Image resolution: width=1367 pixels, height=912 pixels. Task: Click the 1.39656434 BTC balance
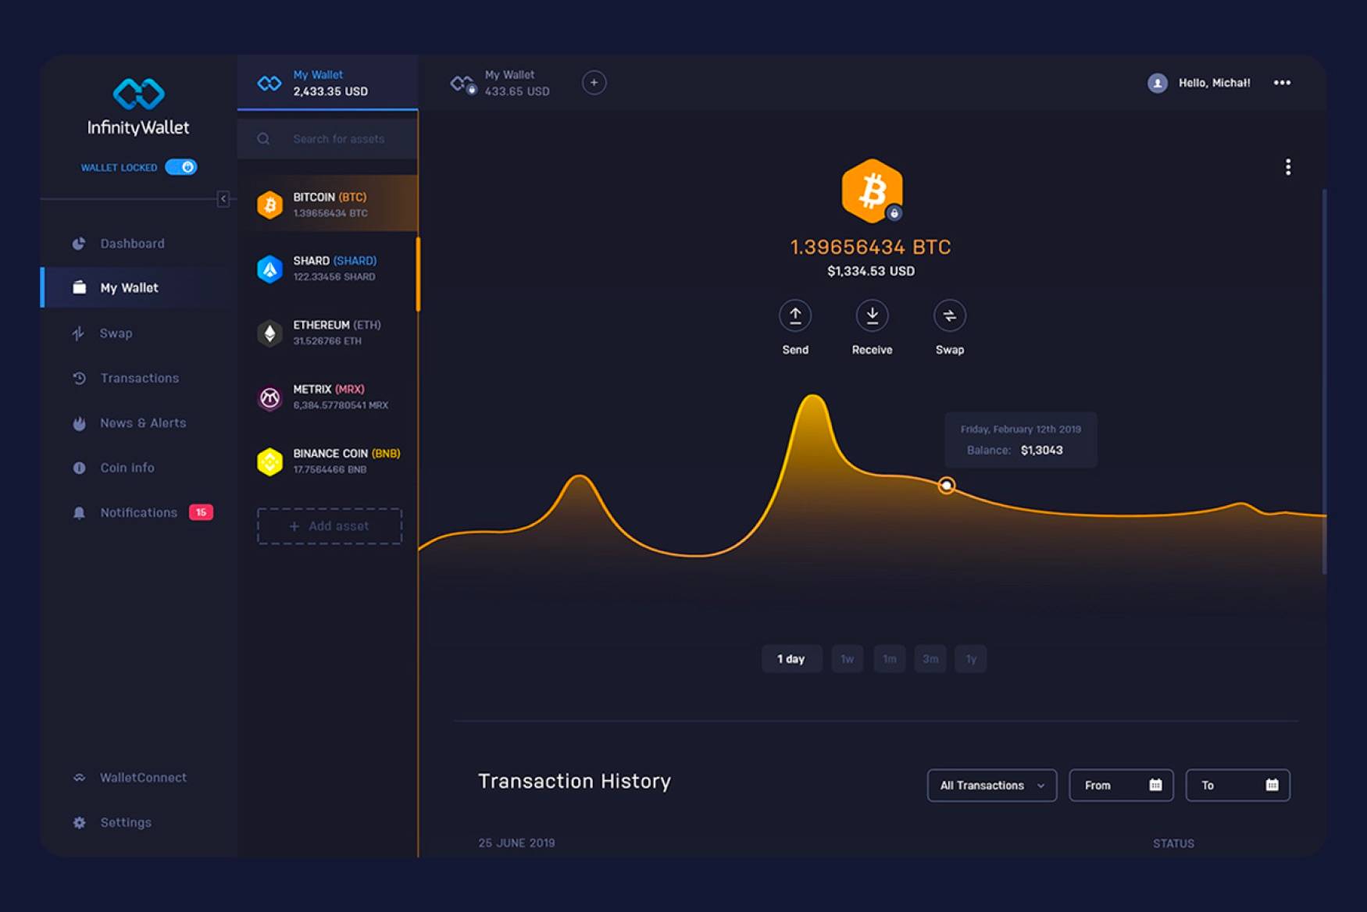pyautogui.click(x=871, y=247)
